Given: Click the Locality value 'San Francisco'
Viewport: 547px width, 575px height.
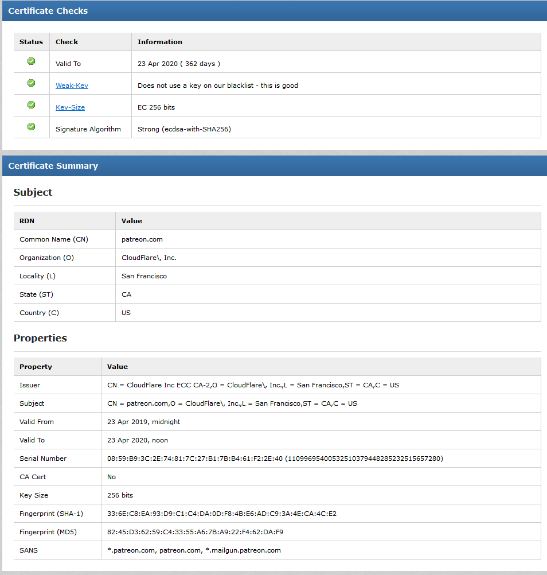Looking at the screenshot, I should click(x=144, y=276).
